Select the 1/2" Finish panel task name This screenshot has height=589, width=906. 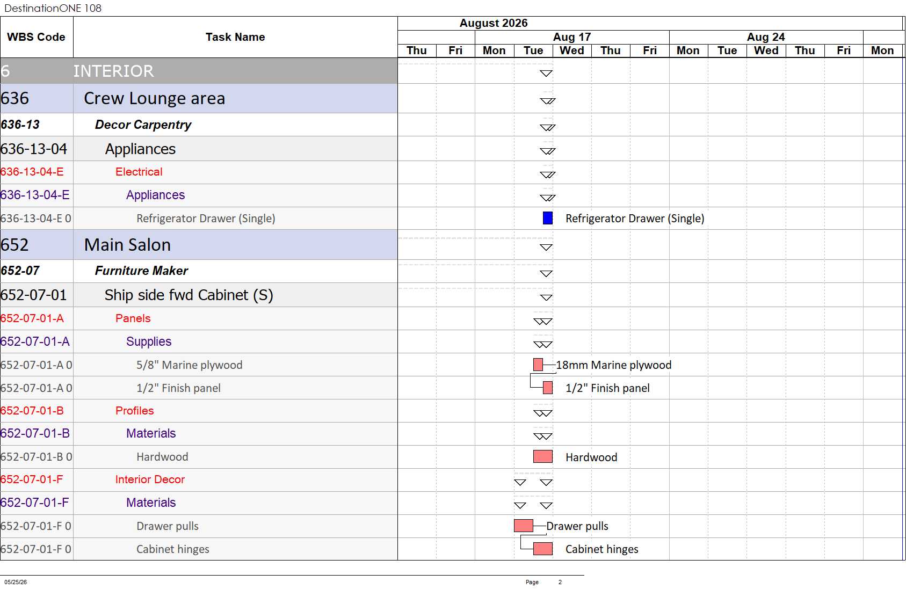click(178, 388)
